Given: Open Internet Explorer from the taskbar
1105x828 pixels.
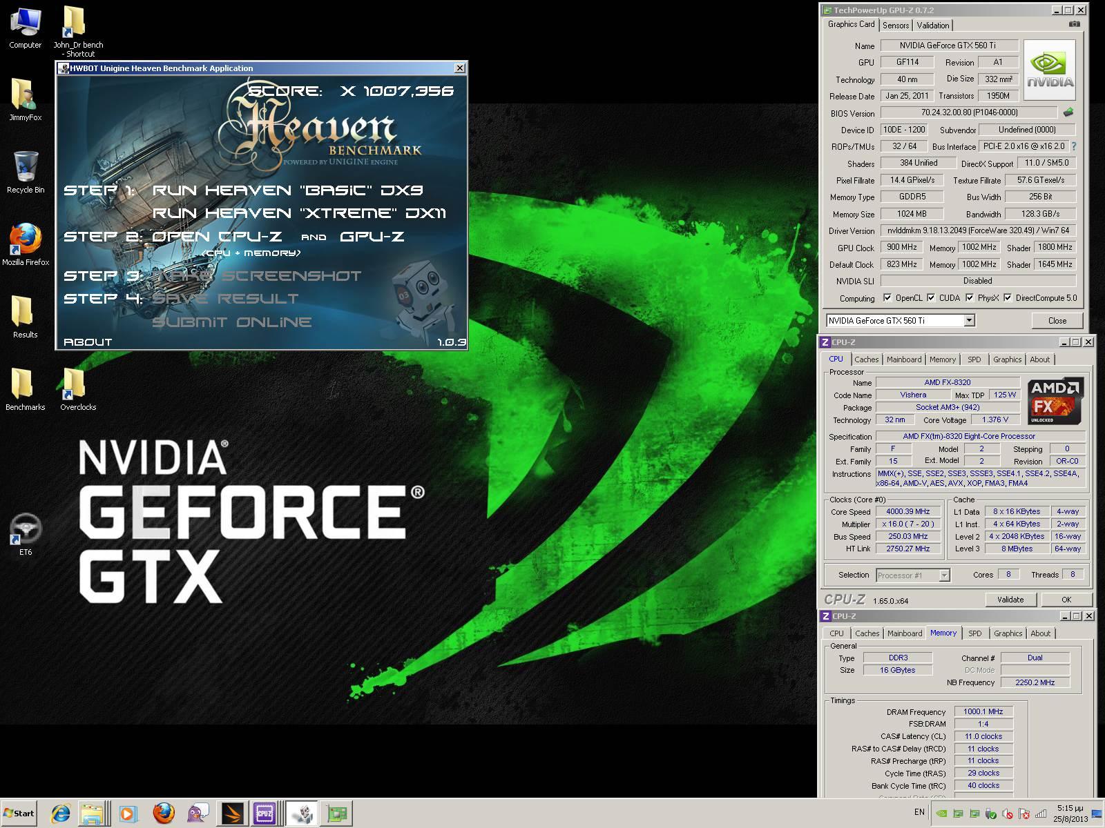Looking at the screenshot, I should (61, 814).
